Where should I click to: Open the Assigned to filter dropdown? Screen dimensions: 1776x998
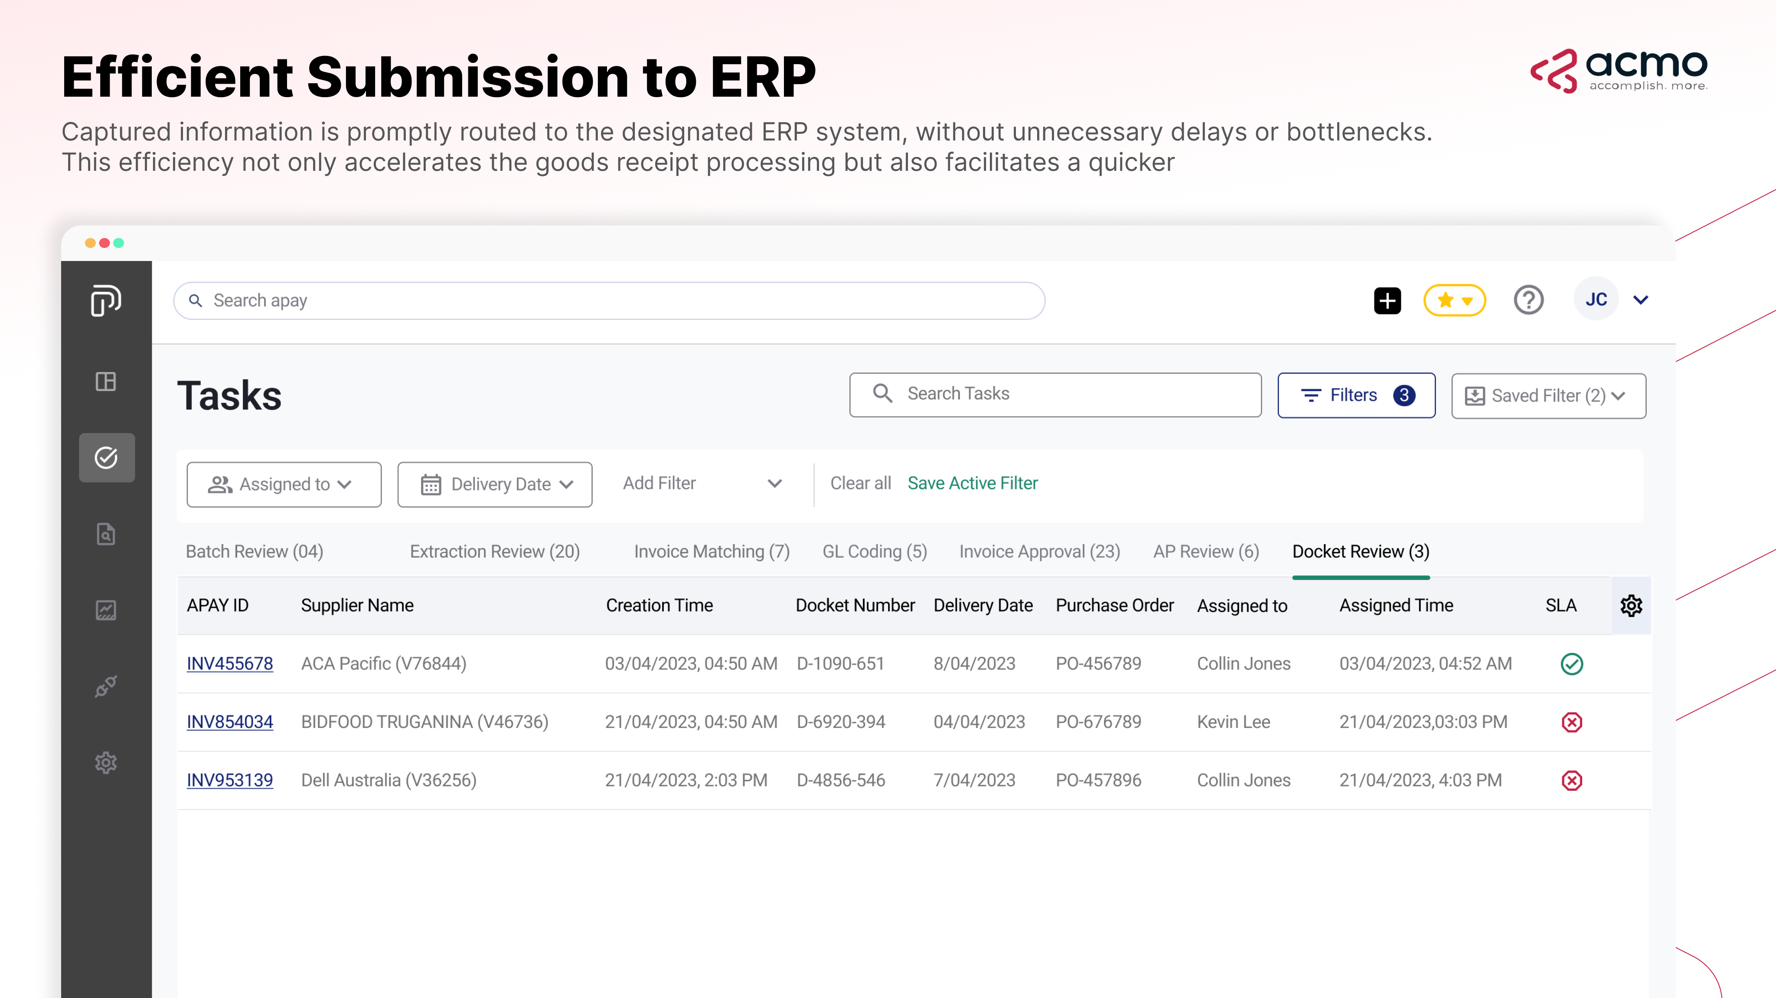tap(284, 485)
